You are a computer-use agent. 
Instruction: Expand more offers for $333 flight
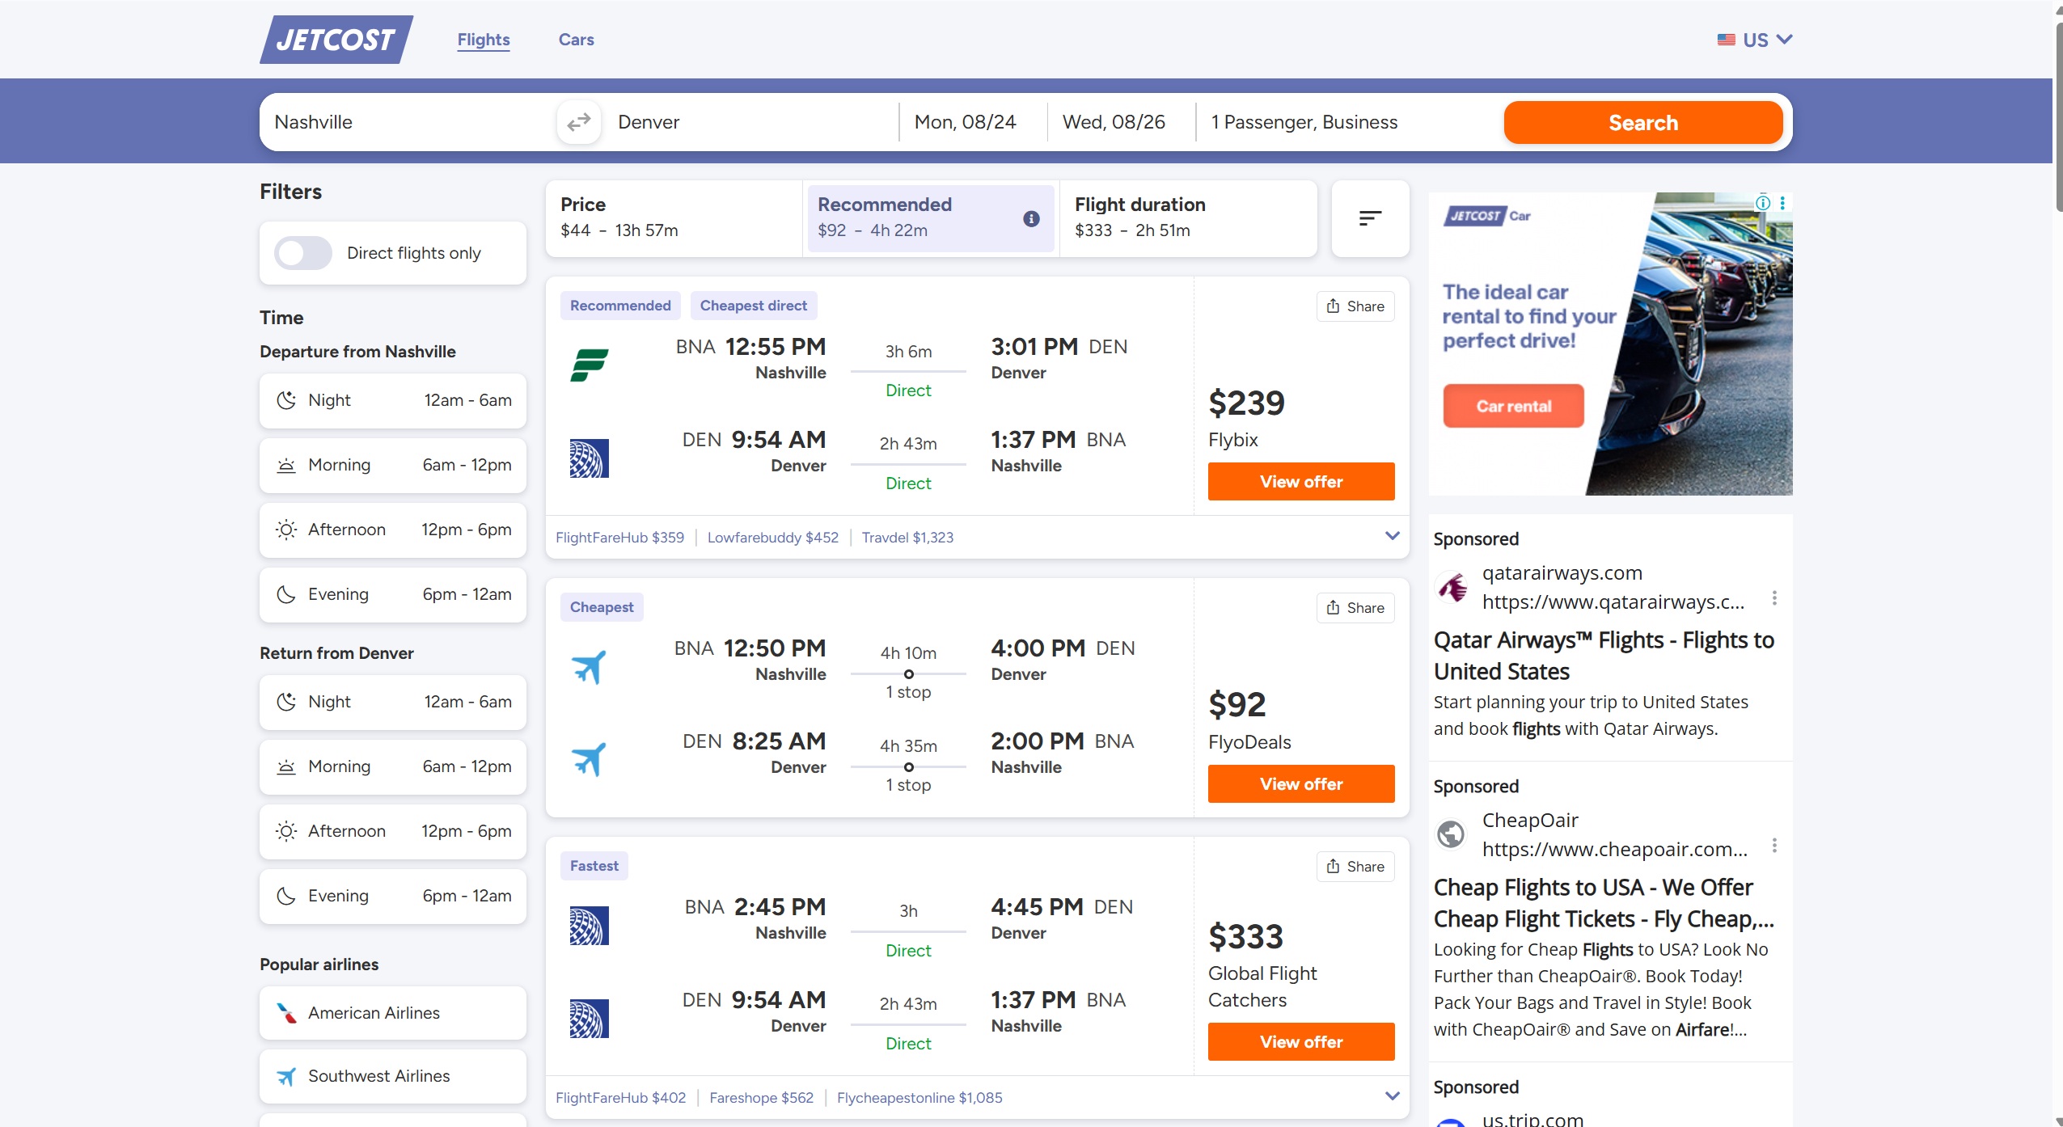tap(1393, 1096)
